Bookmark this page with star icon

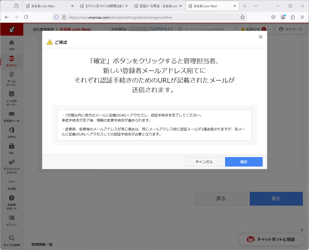242,17
